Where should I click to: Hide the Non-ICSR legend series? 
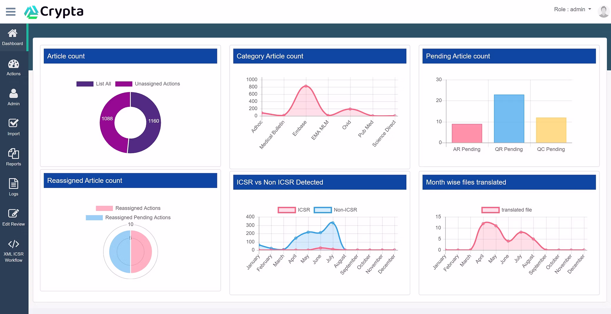(335, 210)
